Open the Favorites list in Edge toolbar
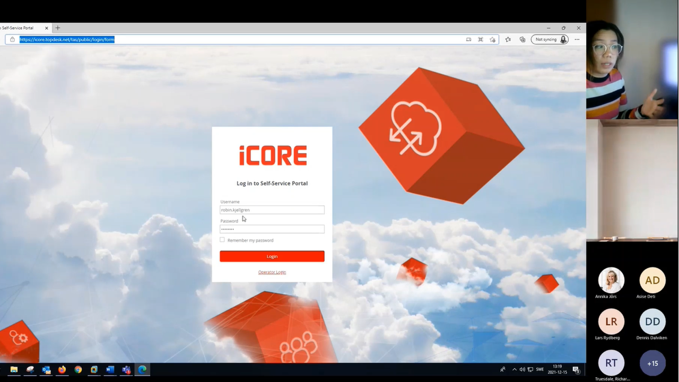This screenshot has height=382, width=679. pos(508,39)
